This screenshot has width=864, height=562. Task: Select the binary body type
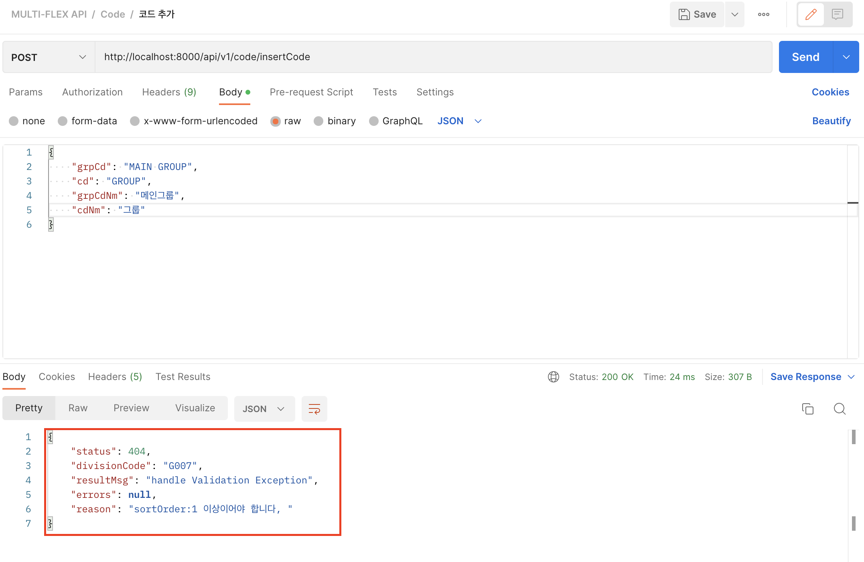click(x=318, y=121)
